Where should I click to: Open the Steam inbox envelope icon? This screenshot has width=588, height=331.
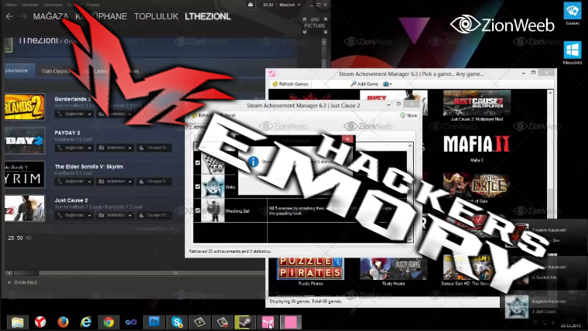(x=251, y=5)
